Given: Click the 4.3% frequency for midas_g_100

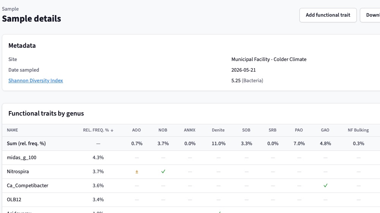Looking at the screenshot, I should tap(98, 157).
